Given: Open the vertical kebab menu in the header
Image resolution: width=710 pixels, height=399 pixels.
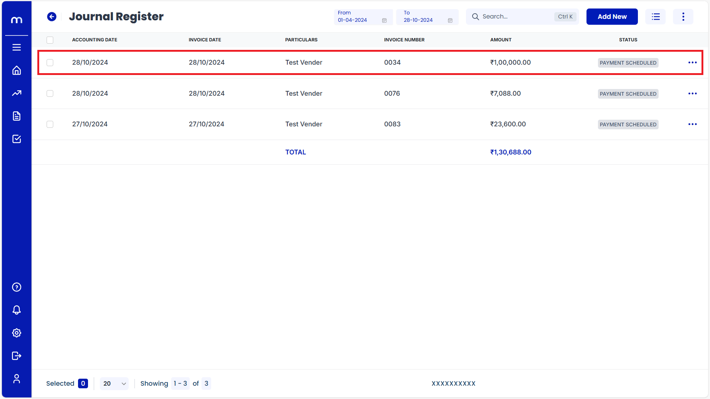Looking at the screenshot, I should tap(683, 17).
